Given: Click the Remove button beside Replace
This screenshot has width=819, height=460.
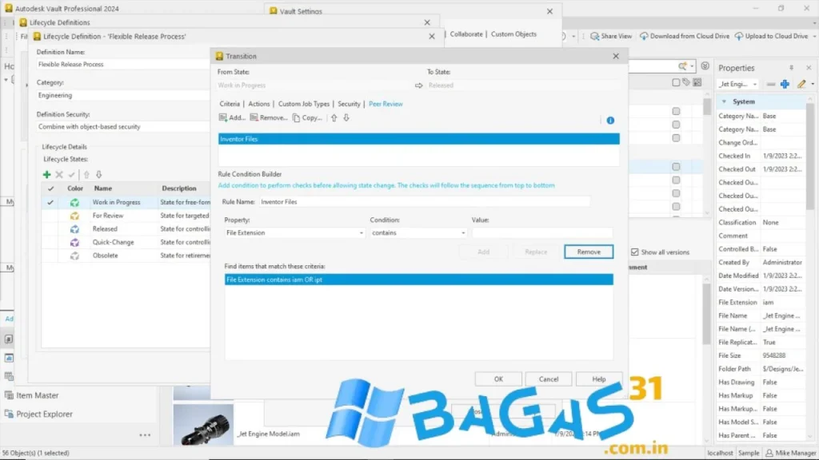Looking at the screenshot, I should (589, 252).
